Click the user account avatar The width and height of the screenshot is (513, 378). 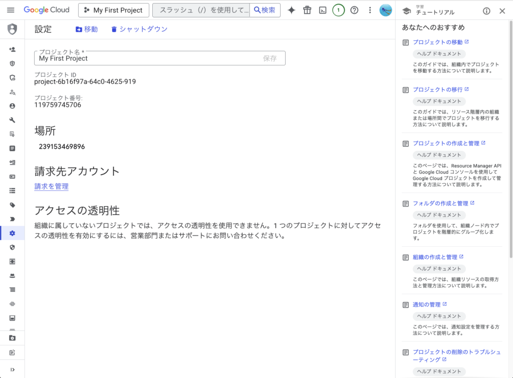pyautogui.click(x=386, y=10)
